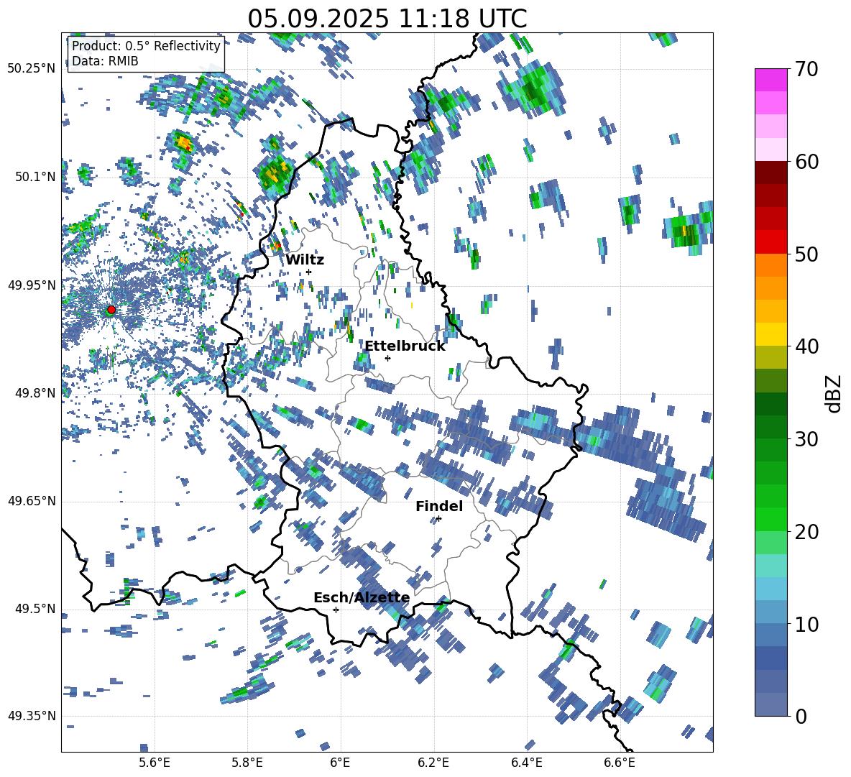
Task: Click the cross marker below Esch/Alzette
Action: [x=336, y=610]
